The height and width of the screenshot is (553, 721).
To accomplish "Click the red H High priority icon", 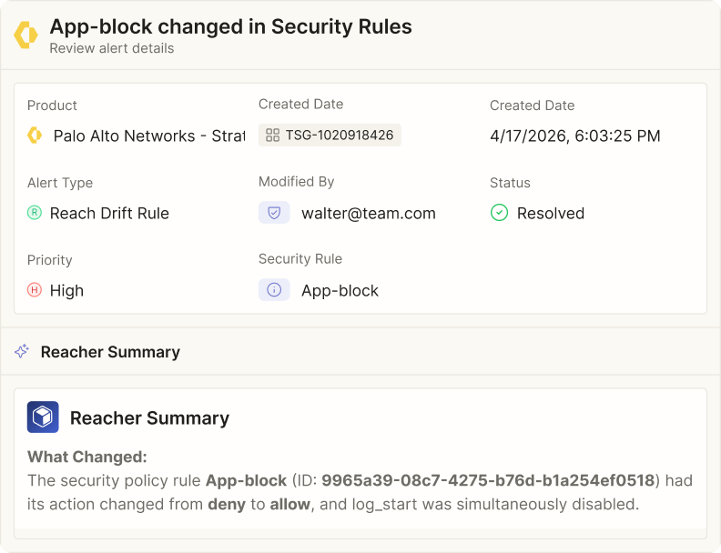I will click(35, 290).
